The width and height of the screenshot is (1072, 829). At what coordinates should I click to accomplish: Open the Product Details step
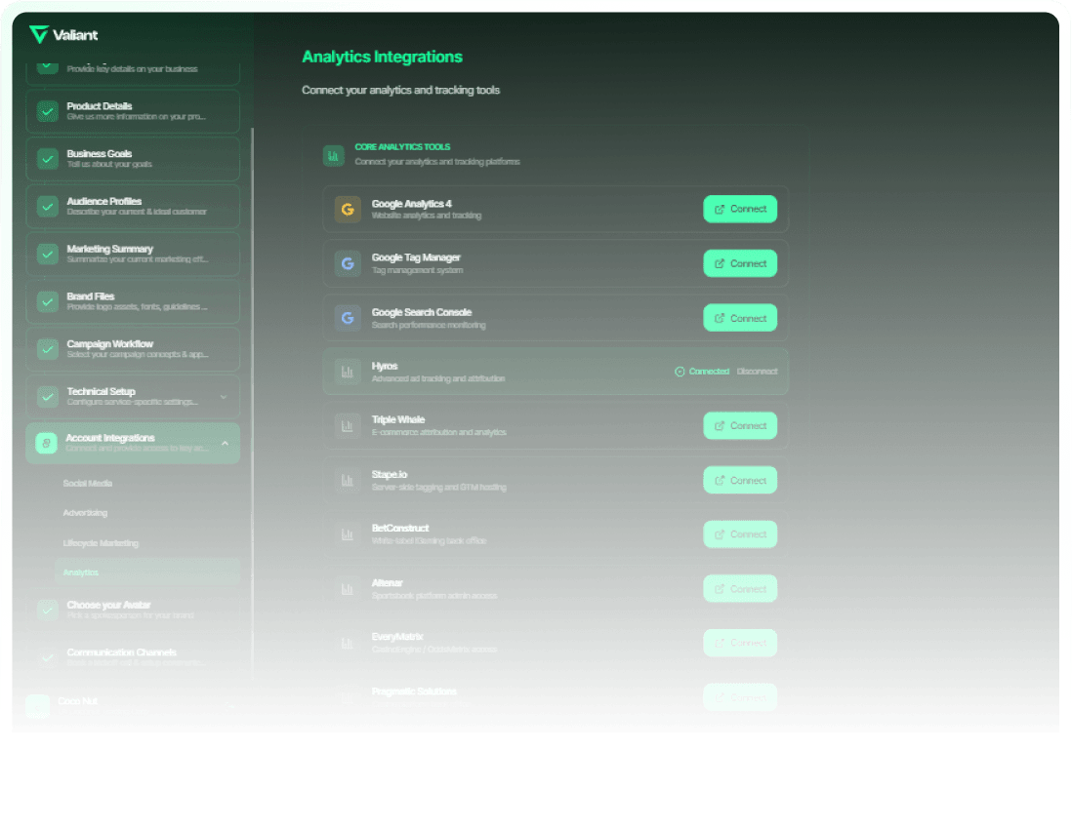133,111
